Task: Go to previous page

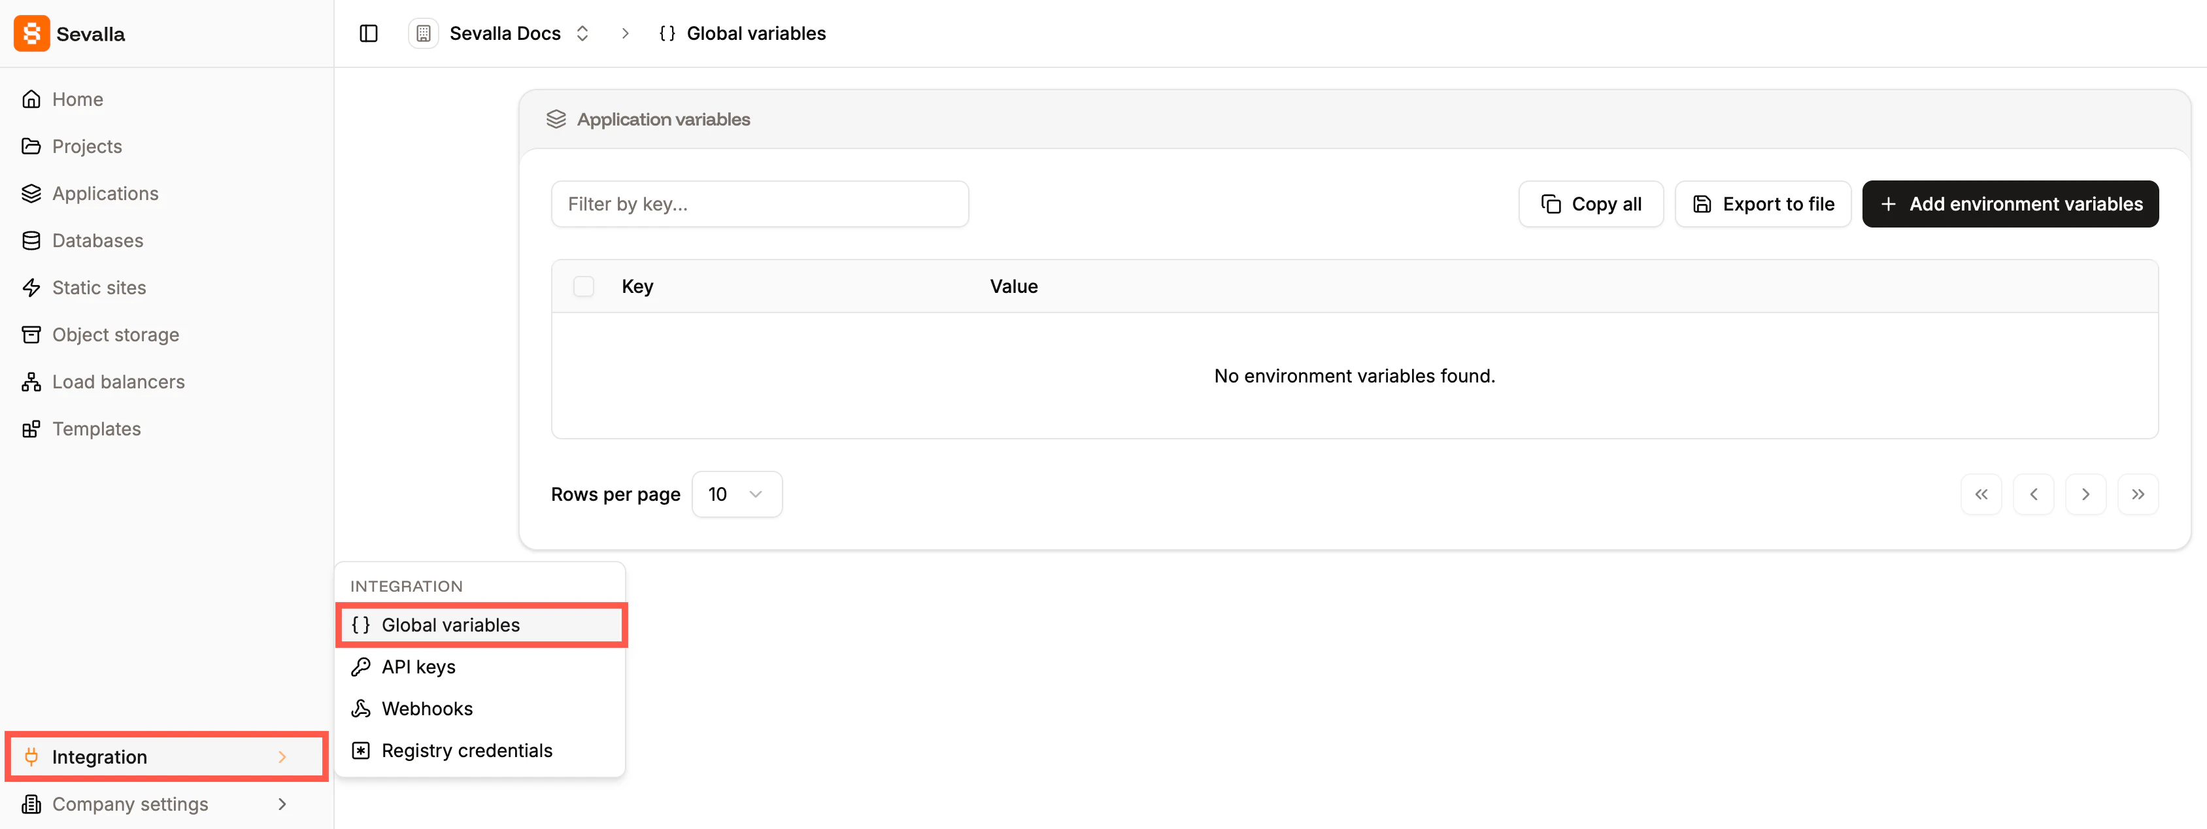Action: click(2033, 494)
